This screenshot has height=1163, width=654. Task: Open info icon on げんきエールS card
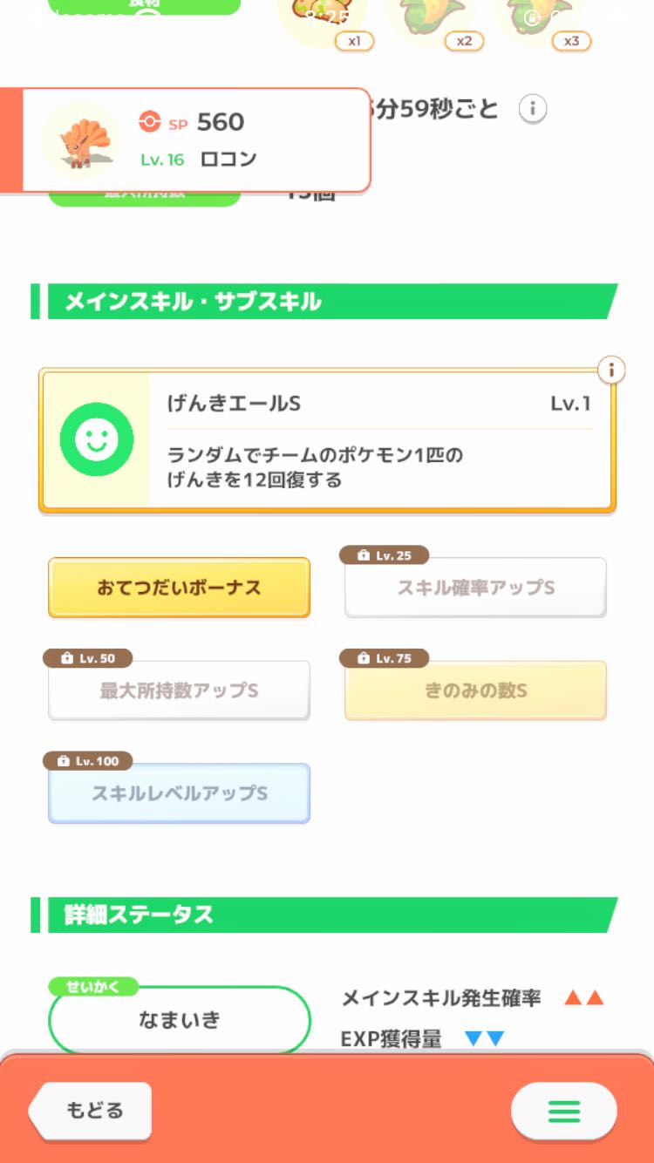click(x=611, y=371)
